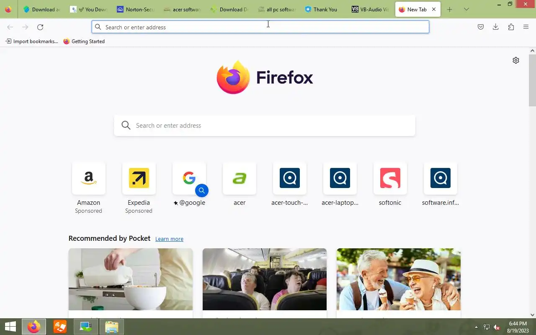Click Learn more Pocket link
The image size is (536, 335).
[x=169, y=239]
